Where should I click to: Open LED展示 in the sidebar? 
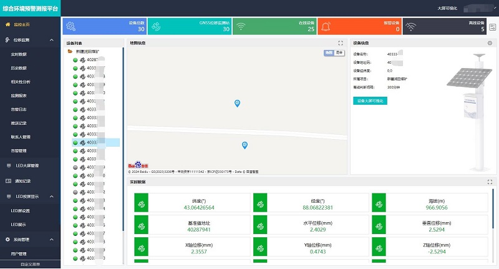coord(19,225)
